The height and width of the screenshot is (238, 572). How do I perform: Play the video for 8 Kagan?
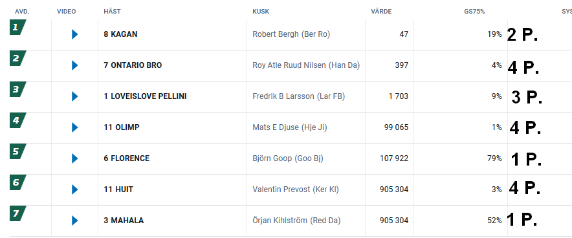click(x=75, y=34)
